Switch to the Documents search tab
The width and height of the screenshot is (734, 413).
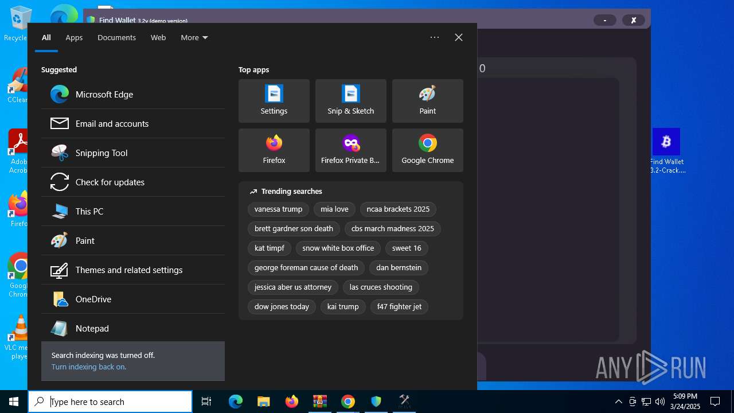point(116,37)
